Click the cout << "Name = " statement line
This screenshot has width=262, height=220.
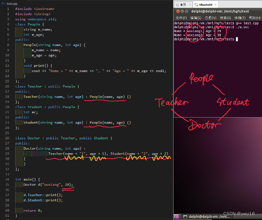click(99, 71)
